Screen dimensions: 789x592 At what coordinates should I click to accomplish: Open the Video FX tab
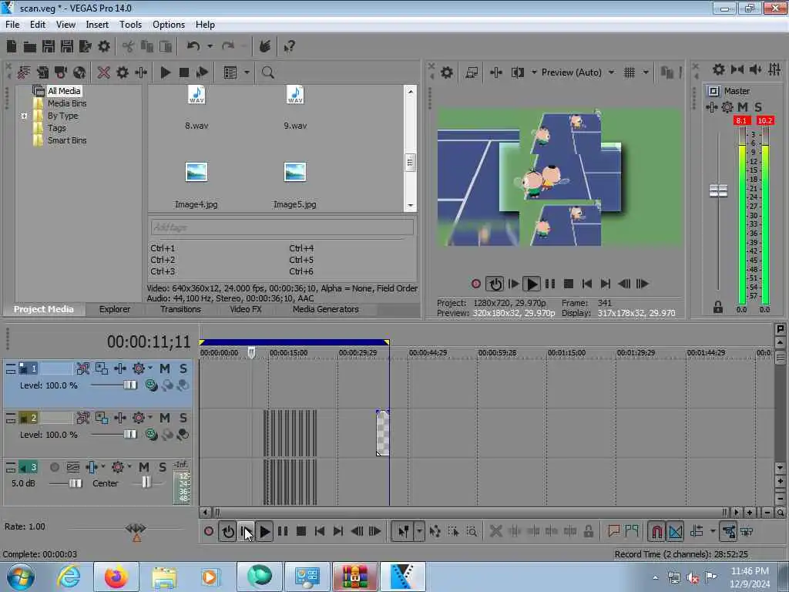(246, 309)
